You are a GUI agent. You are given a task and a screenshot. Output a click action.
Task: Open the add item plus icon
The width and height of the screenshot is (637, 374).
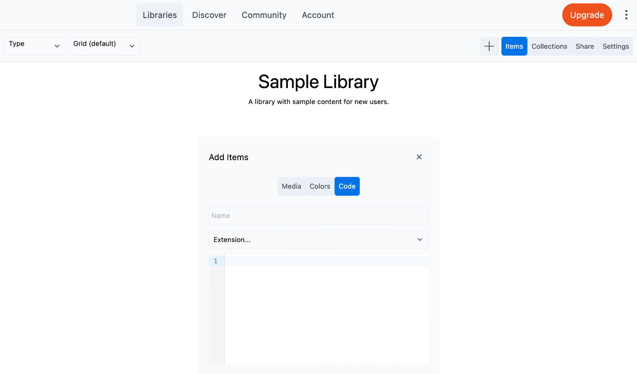point(489,46)
